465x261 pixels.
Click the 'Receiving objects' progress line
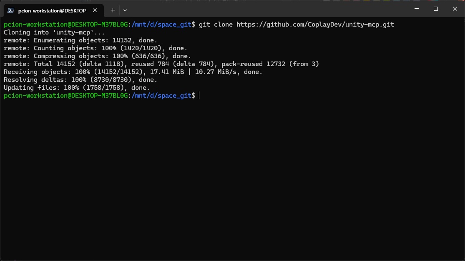(x=133, y=72)
